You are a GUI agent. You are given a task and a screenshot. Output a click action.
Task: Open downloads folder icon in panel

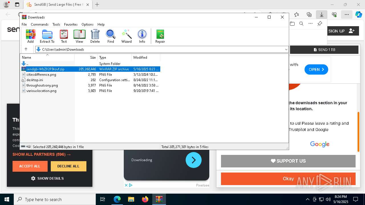[292, 24]
